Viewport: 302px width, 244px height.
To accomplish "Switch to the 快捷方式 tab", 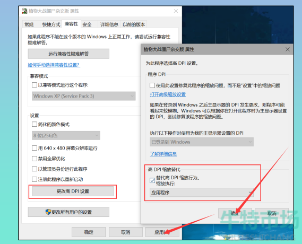I will 51,24.
